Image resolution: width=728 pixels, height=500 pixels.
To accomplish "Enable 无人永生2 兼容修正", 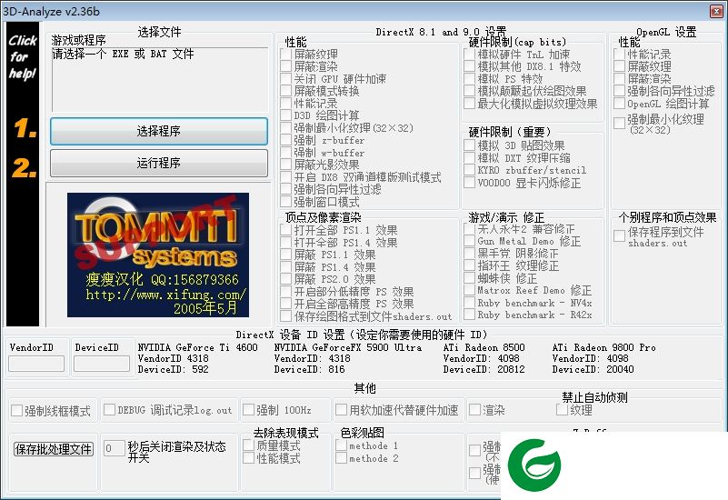I will (469, 229).
